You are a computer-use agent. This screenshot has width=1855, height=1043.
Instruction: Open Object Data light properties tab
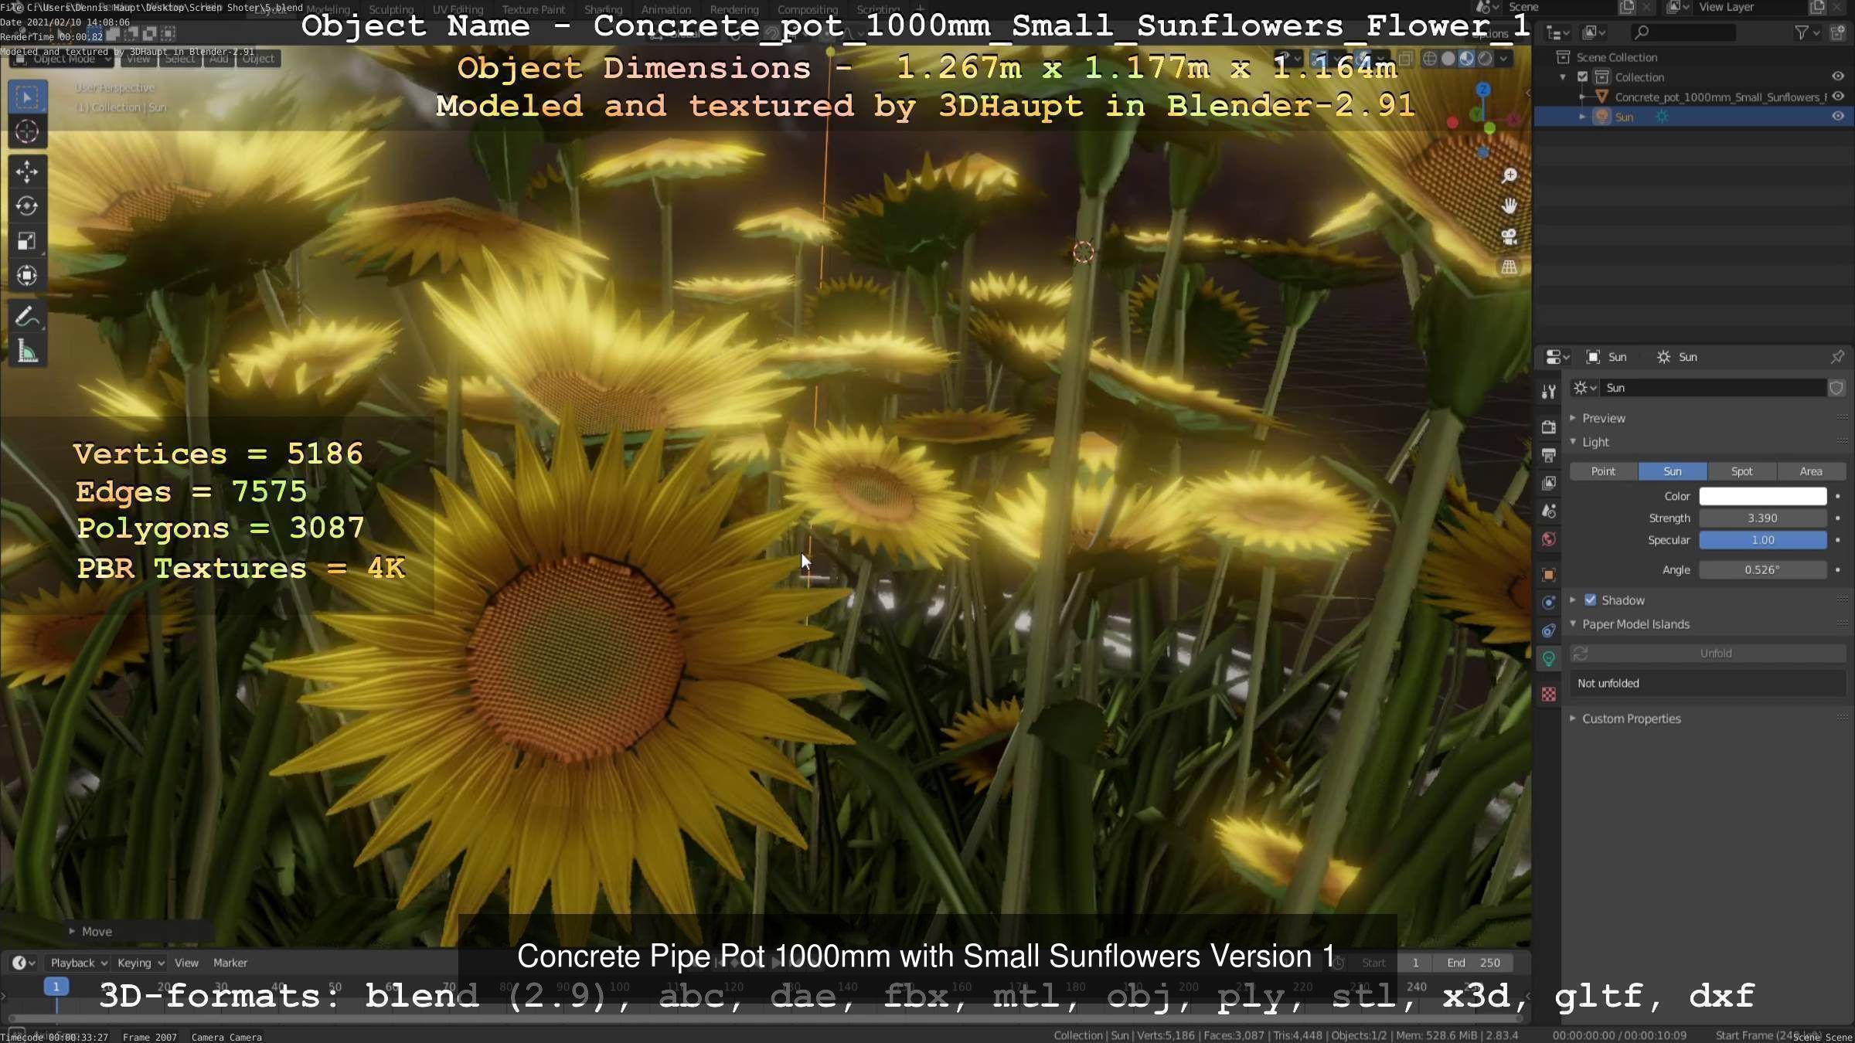pyautogui.click(x=1549, y=659)
